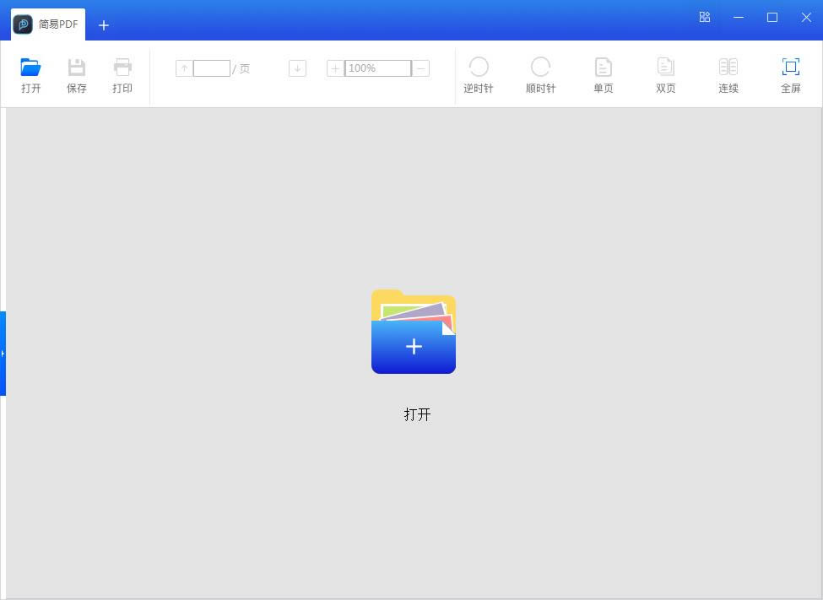Click the center 打开 text label
Viewport: 823px width, 600px height.
[x=417, y=414]
